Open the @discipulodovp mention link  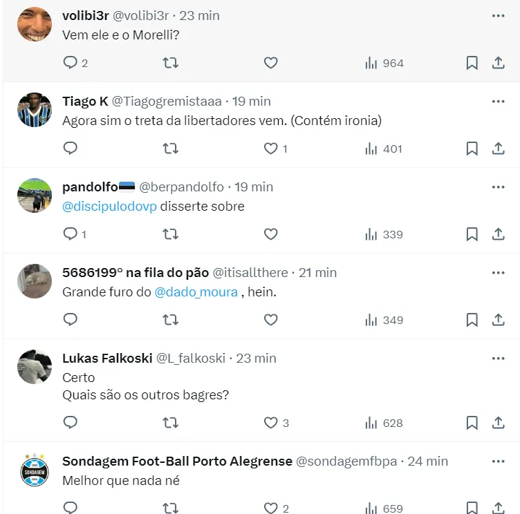[x=109, y=207]
